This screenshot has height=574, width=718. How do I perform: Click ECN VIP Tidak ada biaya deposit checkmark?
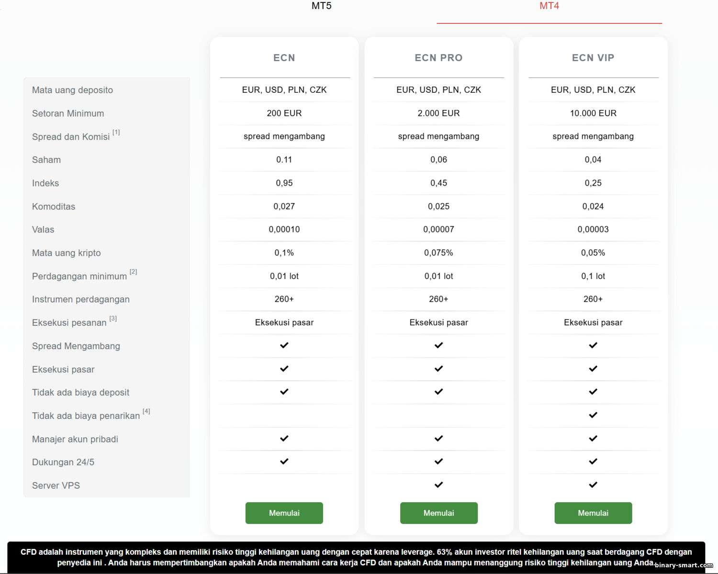point(593,392)
